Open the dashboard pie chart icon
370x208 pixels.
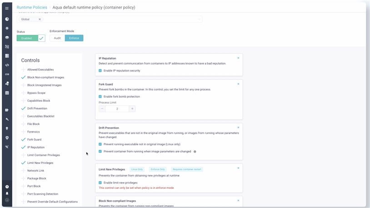pos(7,19)
